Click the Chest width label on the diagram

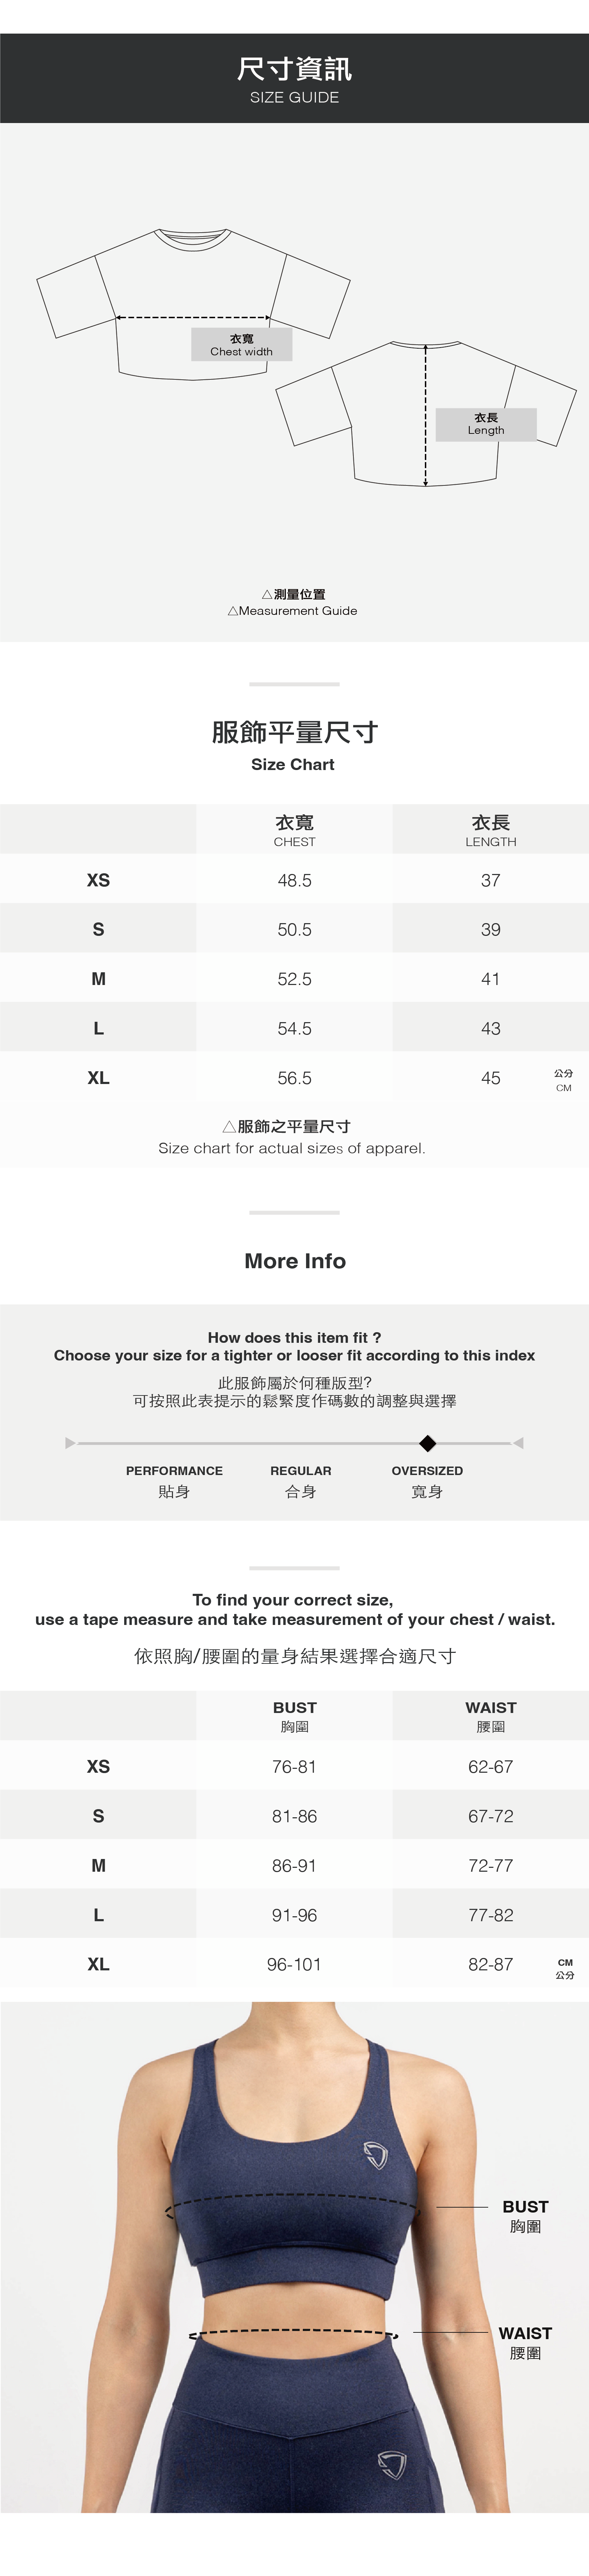[x=241, y=345]
